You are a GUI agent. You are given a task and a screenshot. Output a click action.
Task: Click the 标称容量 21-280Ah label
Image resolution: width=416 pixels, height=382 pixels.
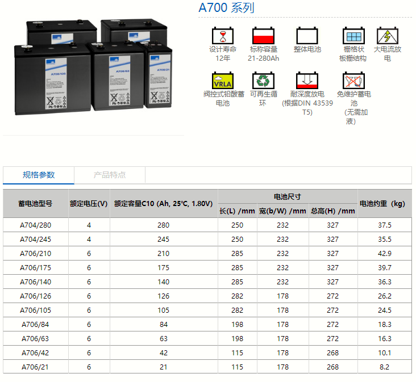[x=263, y=54]
